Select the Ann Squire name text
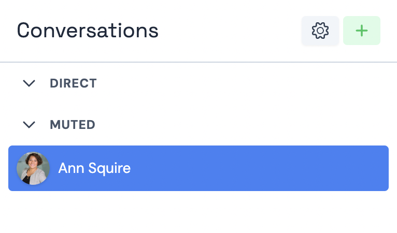397x233 pixels. [x=94, y=168]
